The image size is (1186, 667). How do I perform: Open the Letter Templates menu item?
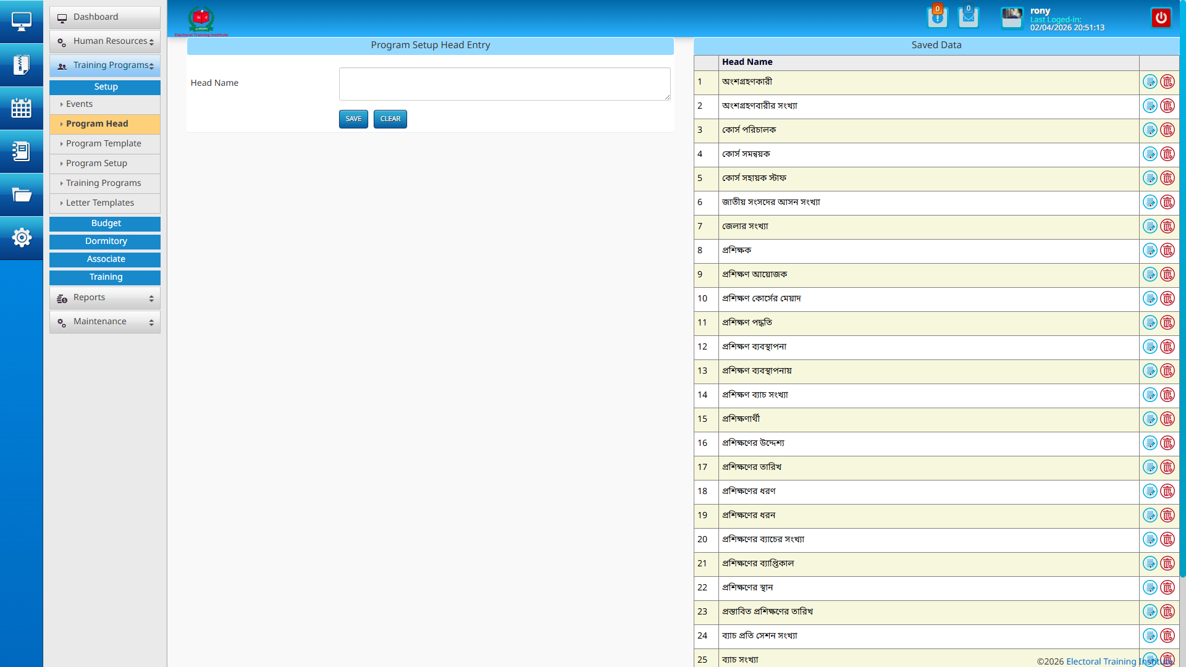tap(100, 203)
